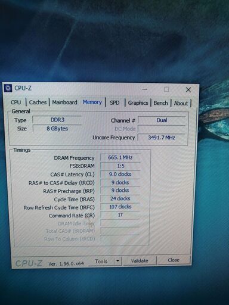
Task: Click the Uncore Frequency value field
Action: [162, 138]
